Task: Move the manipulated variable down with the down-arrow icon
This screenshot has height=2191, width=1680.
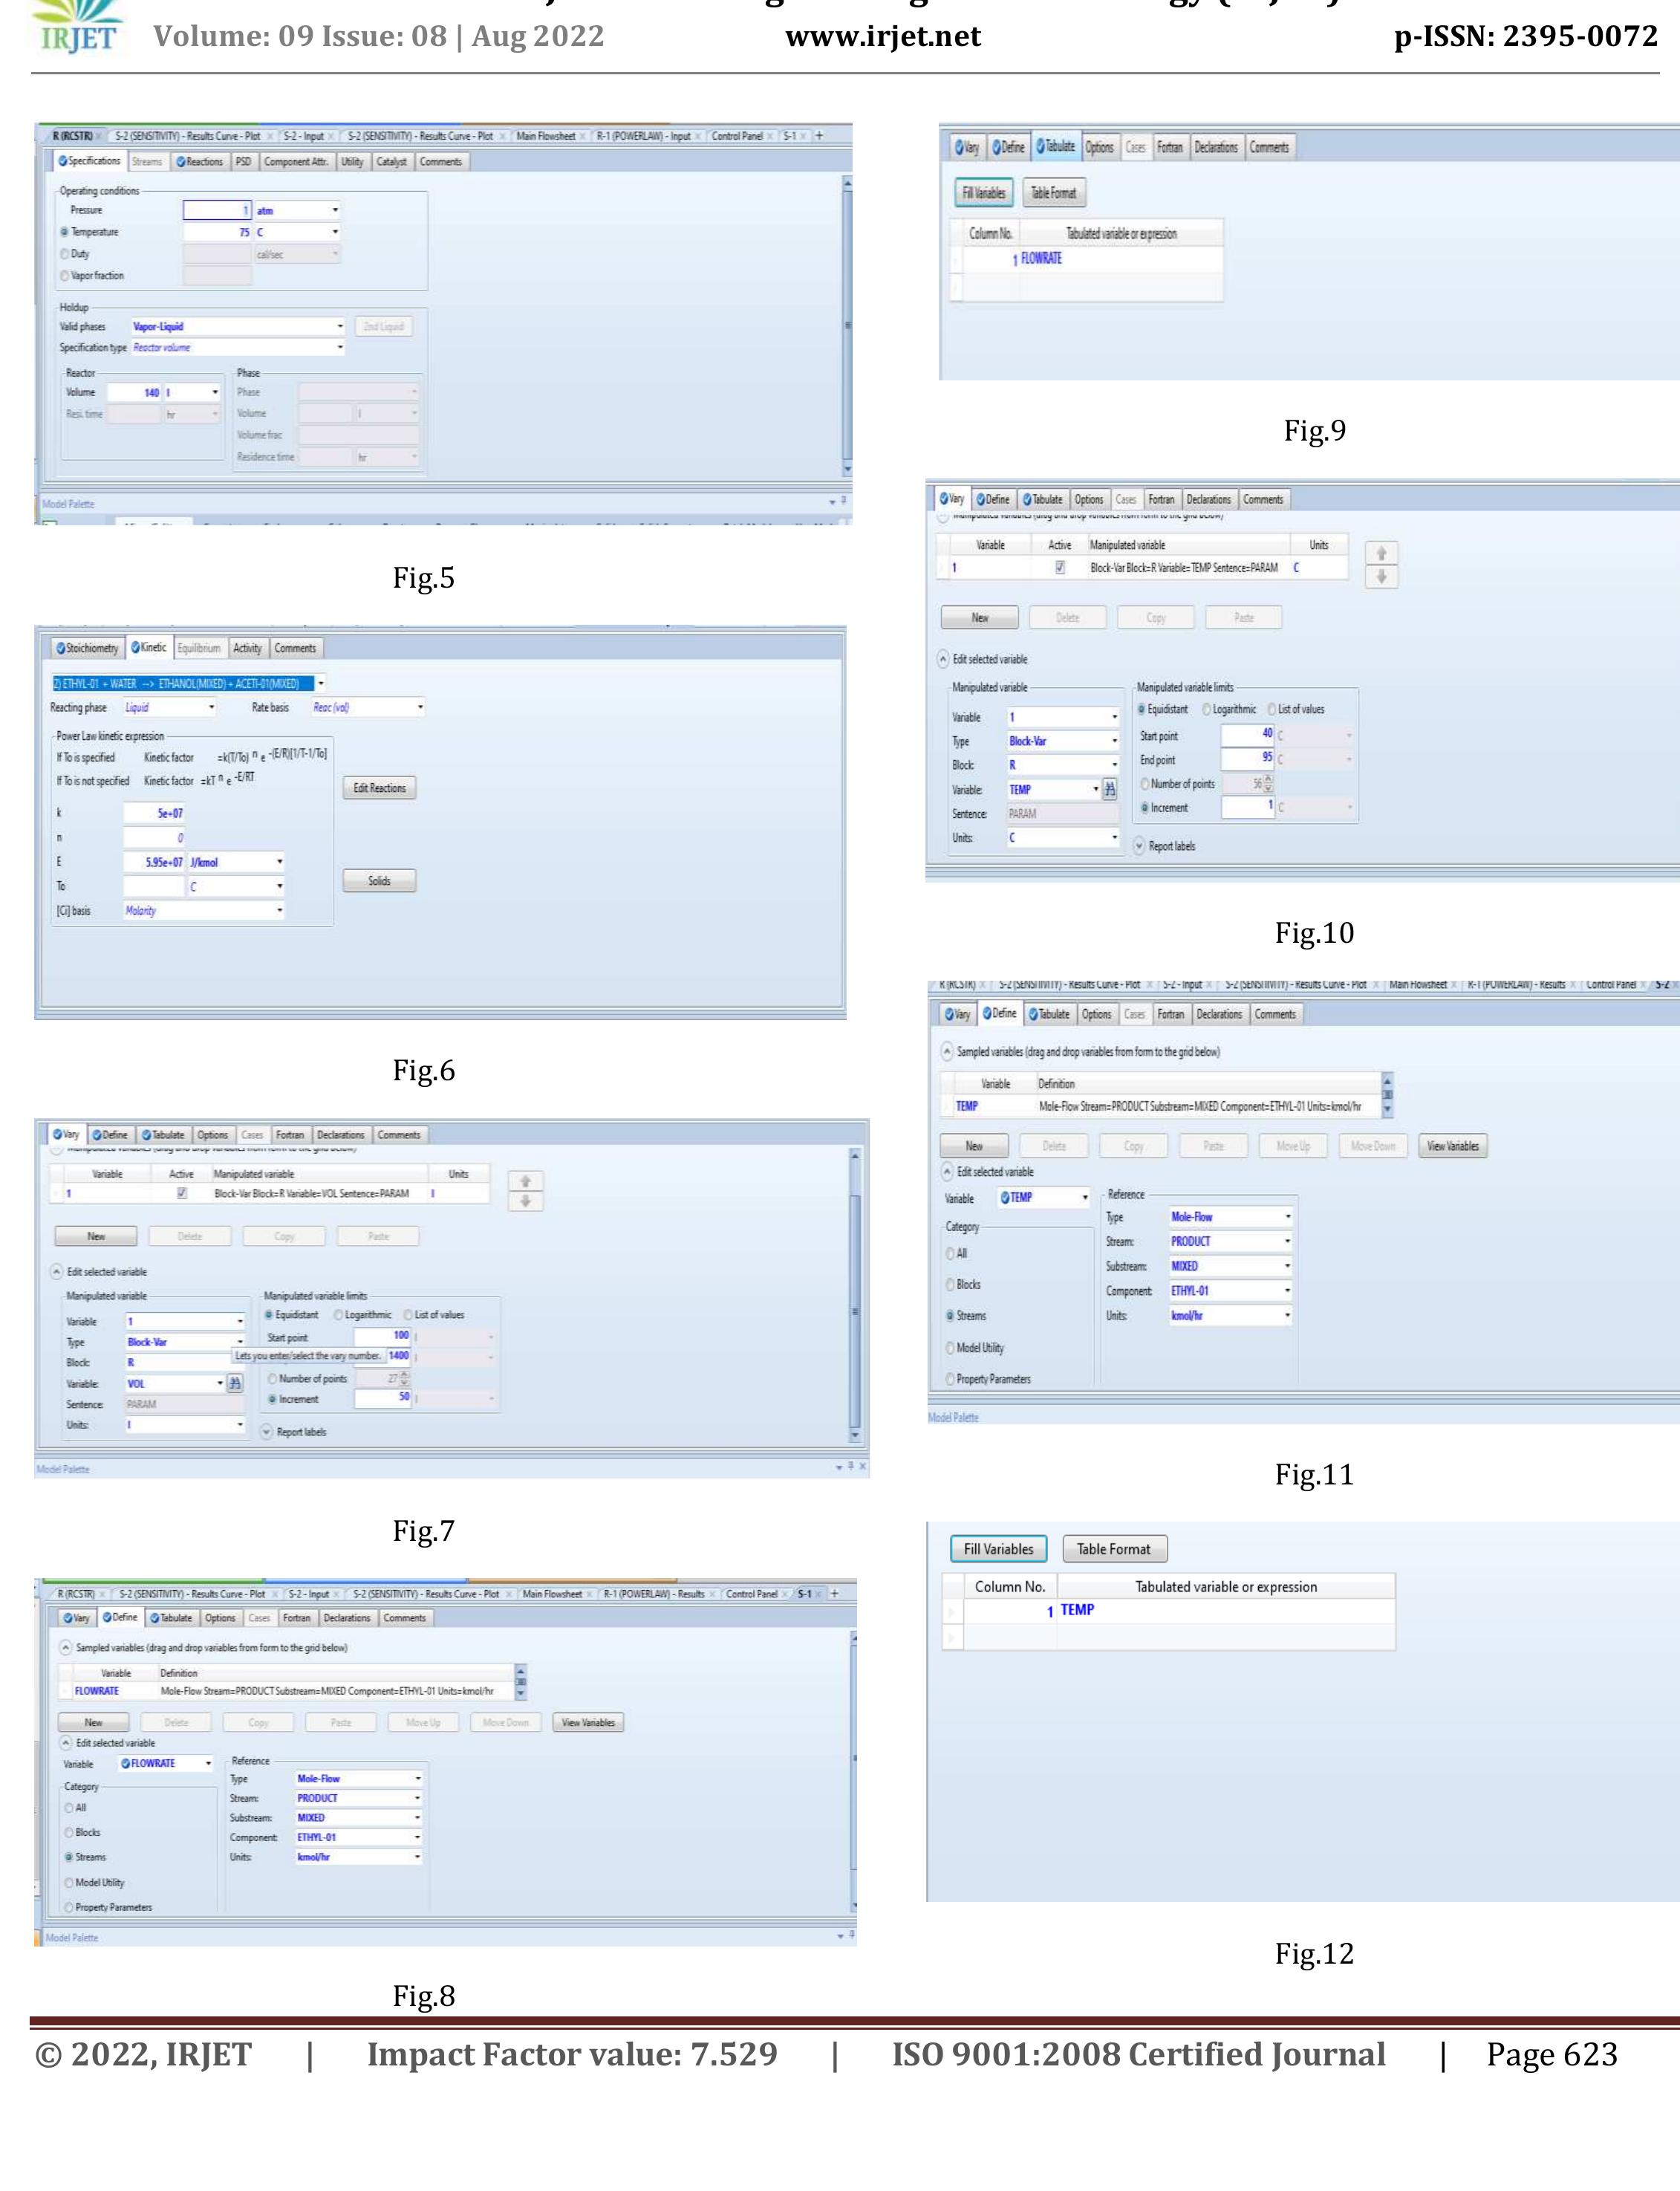Action: pyautogui.click(x=527, y=1201)
